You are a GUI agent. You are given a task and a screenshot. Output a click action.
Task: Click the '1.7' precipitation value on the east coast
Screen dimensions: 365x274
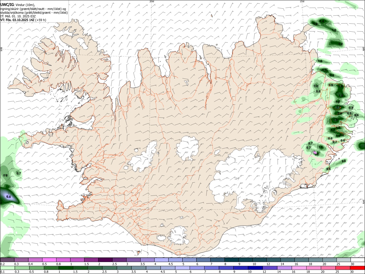pos(324,70)
